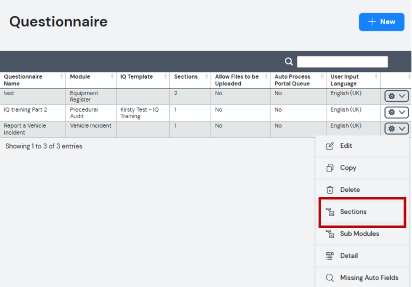This screenshot has height=287, width=412.
Task: Click Missing Auto Fields magnifier icon
Action: [329, 278]
